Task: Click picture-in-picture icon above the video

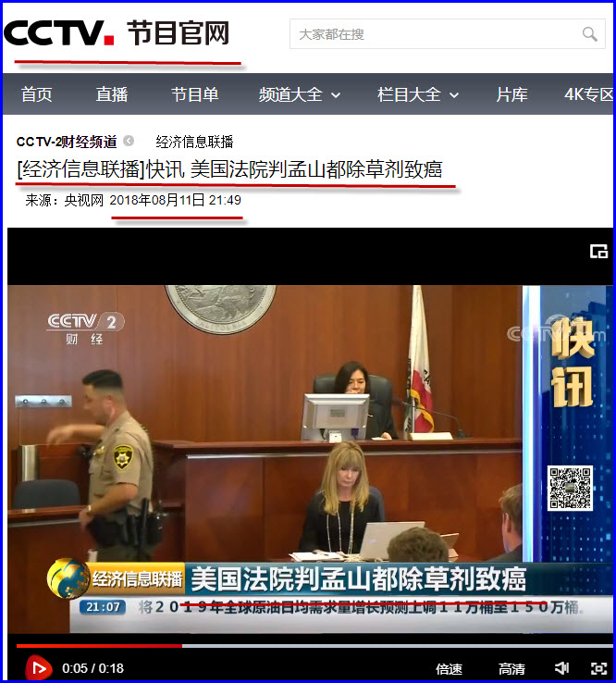Action: (598, 251)
